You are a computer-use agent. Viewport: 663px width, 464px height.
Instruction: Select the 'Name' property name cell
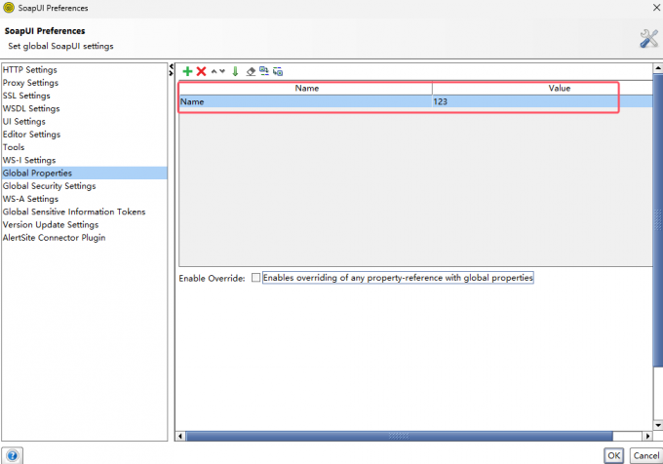pos(306,101)
